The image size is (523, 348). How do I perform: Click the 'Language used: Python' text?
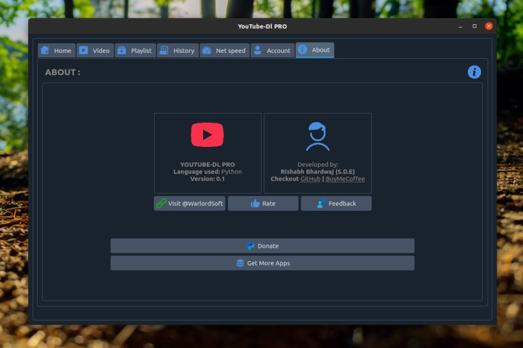(207, 172)
